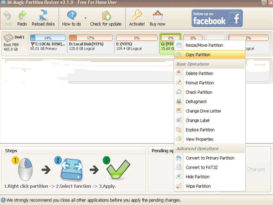The width and height of the screenshot is (273, 205).
Task: Choose Explore Partition menu entry
Action: [210, 130]
